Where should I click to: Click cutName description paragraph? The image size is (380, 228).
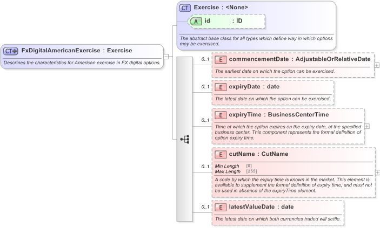pyautogui.click(x=293, y=185)
